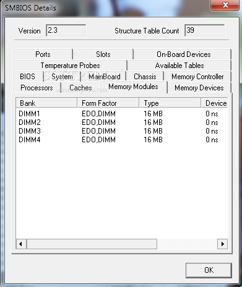The height and width of the screenshot is (287, 242).
Task: Select the Temperature Probes tab
Action: pyautogui.click(x=70, y=66)
